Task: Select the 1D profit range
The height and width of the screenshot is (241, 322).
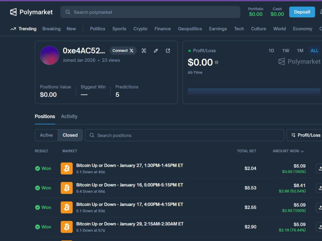Action: [271, 51]
